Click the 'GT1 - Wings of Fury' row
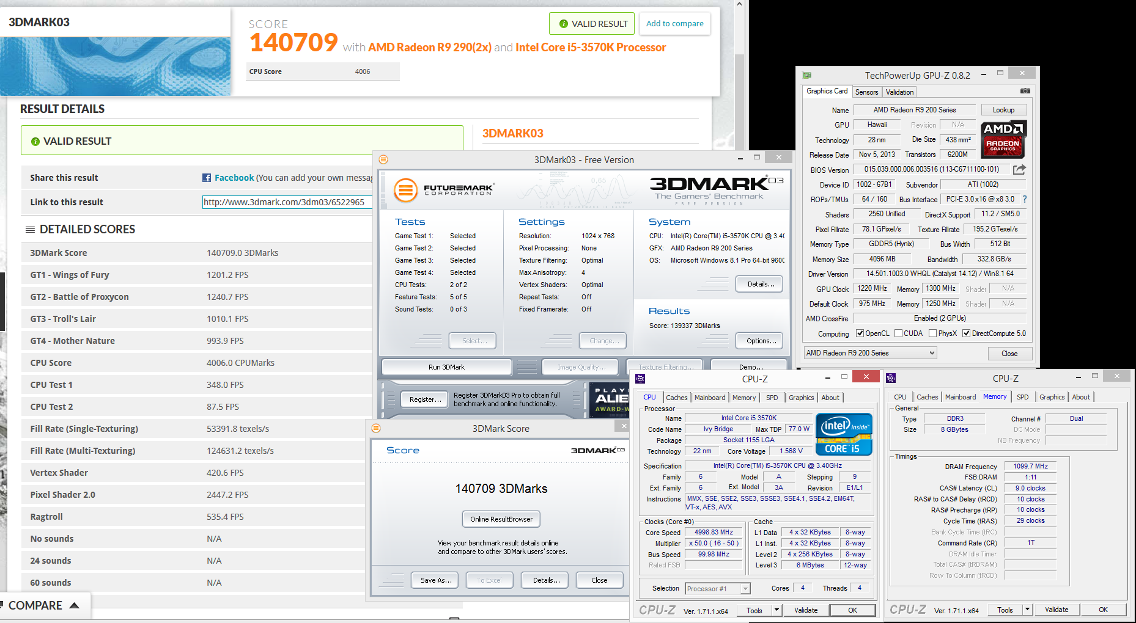Screen dimensions: 1136x623 pos(197,275)
